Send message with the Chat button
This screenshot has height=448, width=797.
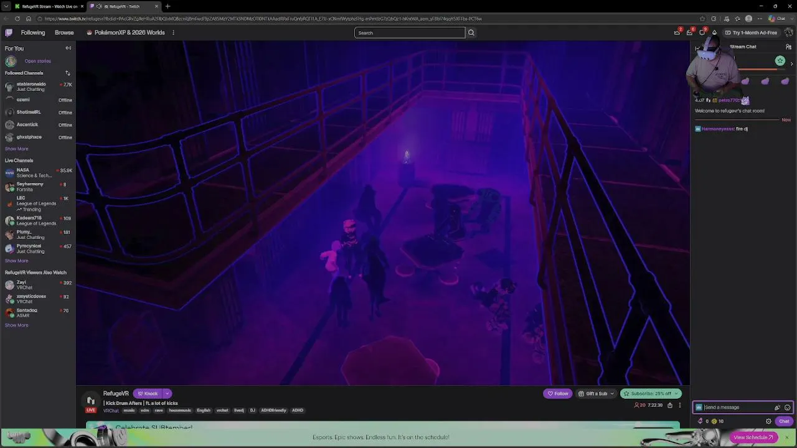[x=784, y=421]
